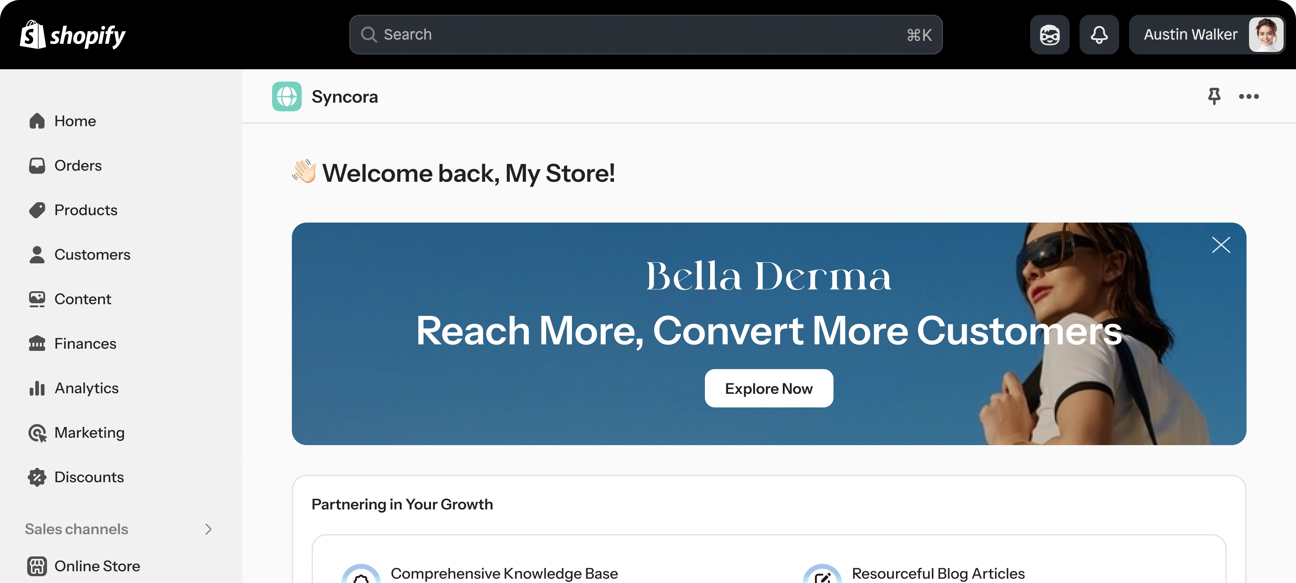The width and height of the screenshot is (1296, 583).
Task: Click the Welcome back, My Store! heading
Action: [x=468, y=173]
